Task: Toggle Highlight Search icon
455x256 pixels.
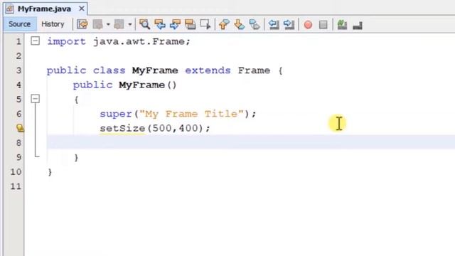Action: point(190,24)
